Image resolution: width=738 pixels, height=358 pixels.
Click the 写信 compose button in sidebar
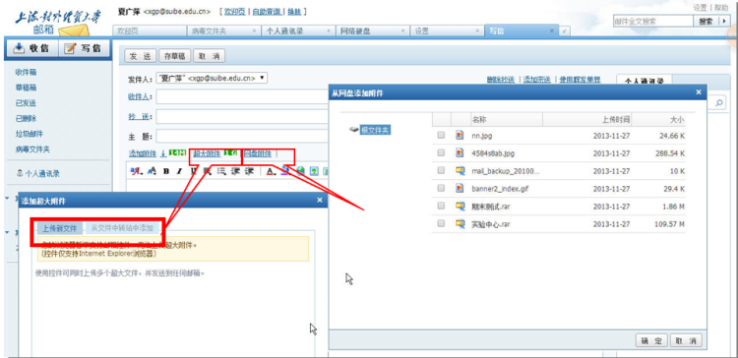coord(84,48)
